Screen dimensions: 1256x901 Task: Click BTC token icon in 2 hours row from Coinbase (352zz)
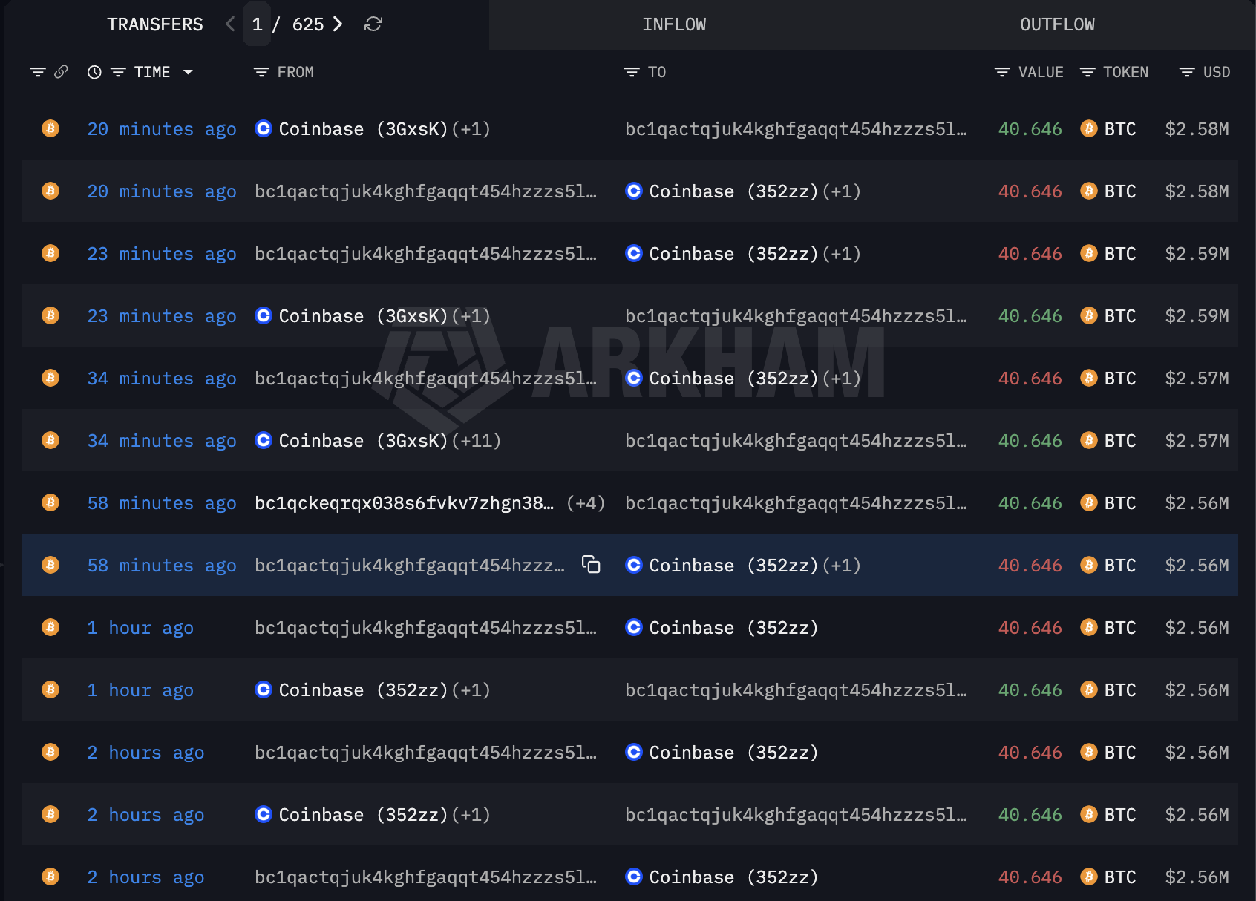[x=1089, y=814]
